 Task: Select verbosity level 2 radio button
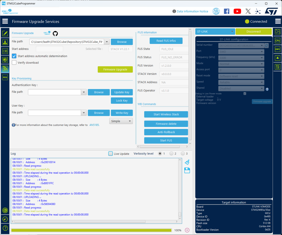(171, 154)
